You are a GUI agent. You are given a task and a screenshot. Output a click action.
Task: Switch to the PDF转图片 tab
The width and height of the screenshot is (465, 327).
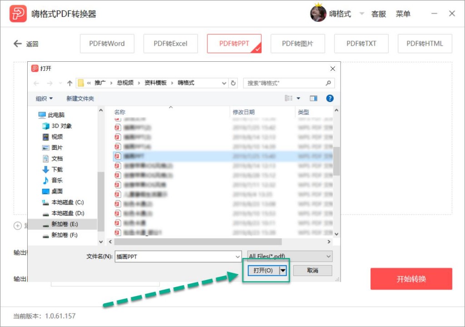tap(298, 44)
